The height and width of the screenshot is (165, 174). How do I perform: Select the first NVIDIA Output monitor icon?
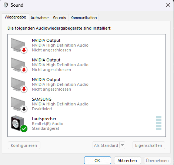click(x=18, y=45)
